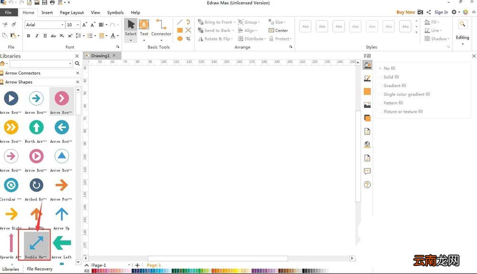Apply Underline formatting
This screenshot has width=477, height=274.
tap(45, 36)
